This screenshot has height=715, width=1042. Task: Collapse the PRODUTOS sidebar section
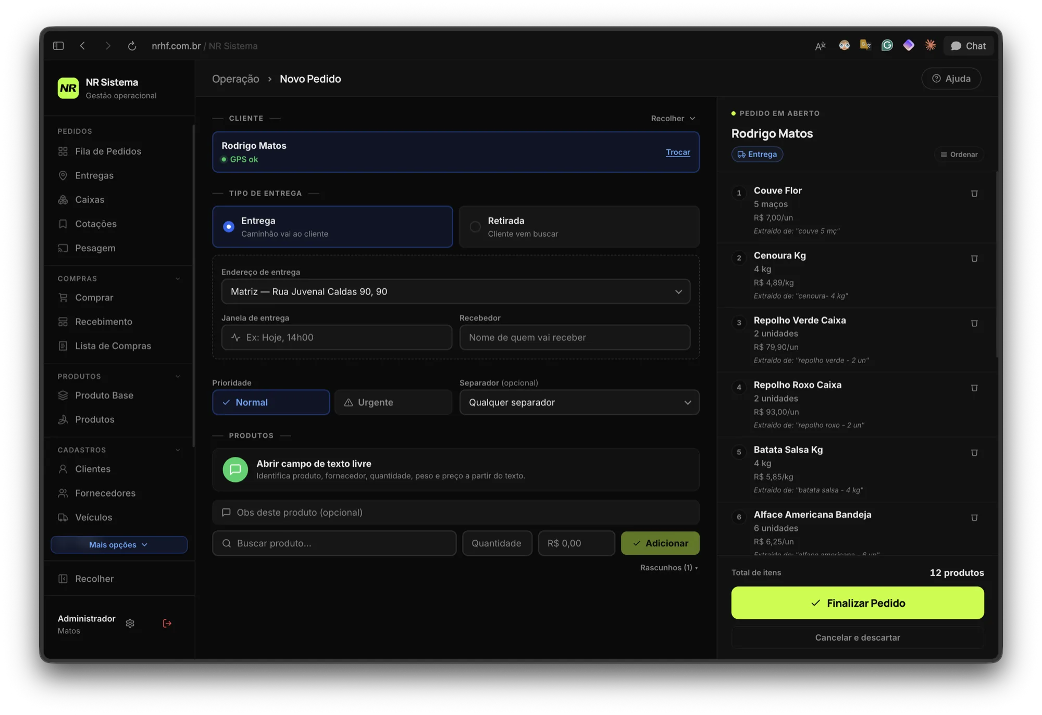pyautogui.click(x=178, y=377)
